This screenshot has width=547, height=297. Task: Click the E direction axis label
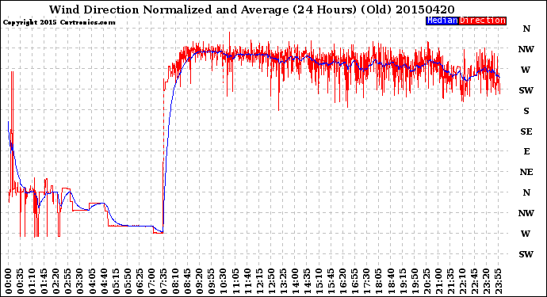(x=526, y=151)
